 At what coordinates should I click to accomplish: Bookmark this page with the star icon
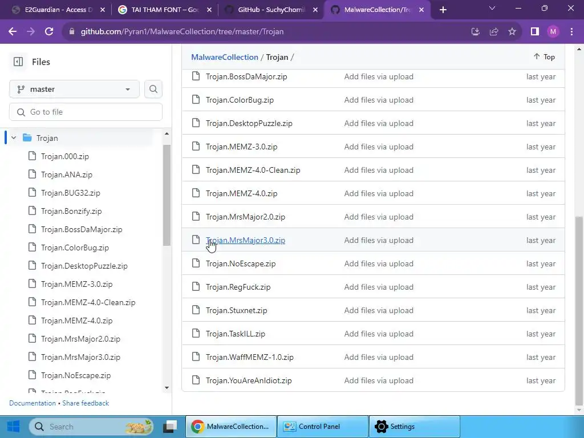tap(512, 32)
